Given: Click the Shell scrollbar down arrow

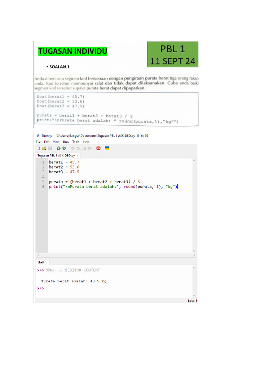Looking at the screenshot, I should [194, 295].
